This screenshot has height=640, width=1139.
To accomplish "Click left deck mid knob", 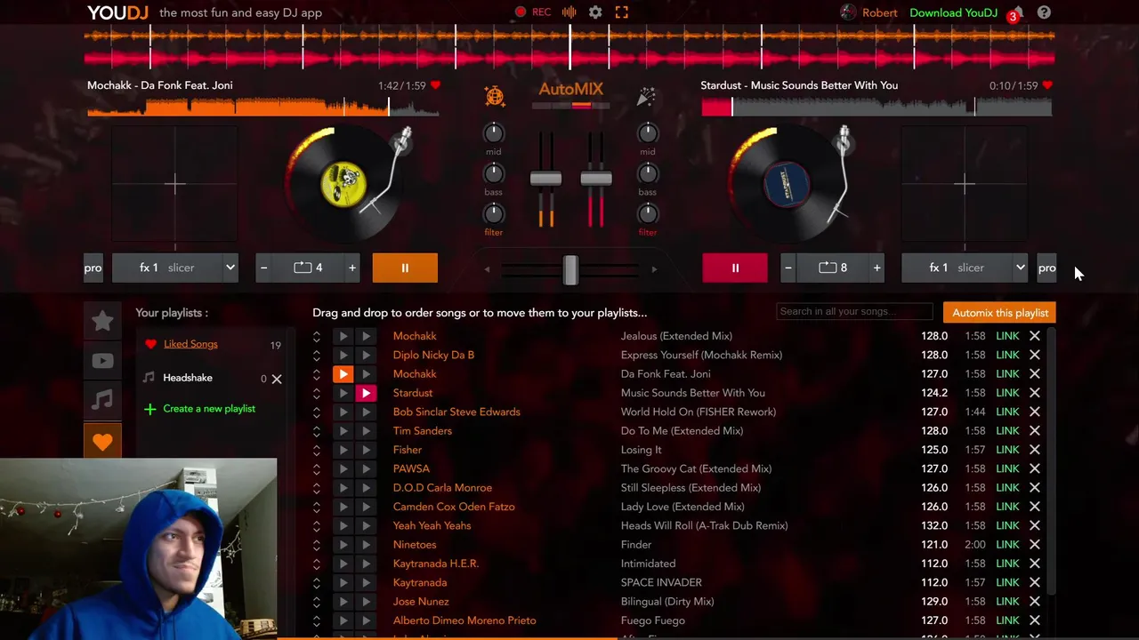I will coord(493,133).
